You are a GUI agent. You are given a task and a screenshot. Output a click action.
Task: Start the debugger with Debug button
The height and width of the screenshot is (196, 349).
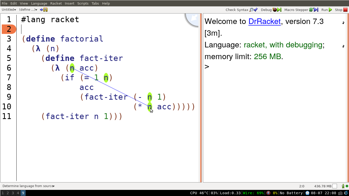(x=271, y=10)
